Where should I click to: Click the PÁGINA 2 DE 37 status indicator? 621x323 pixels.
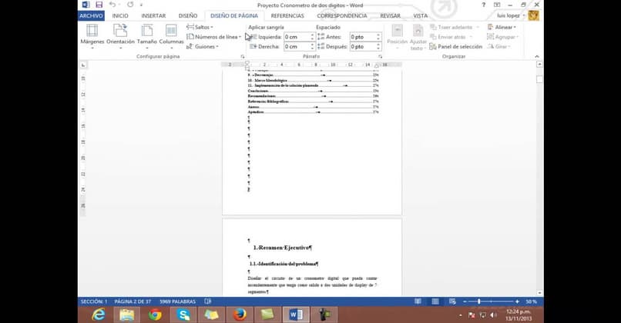(133, 301)
